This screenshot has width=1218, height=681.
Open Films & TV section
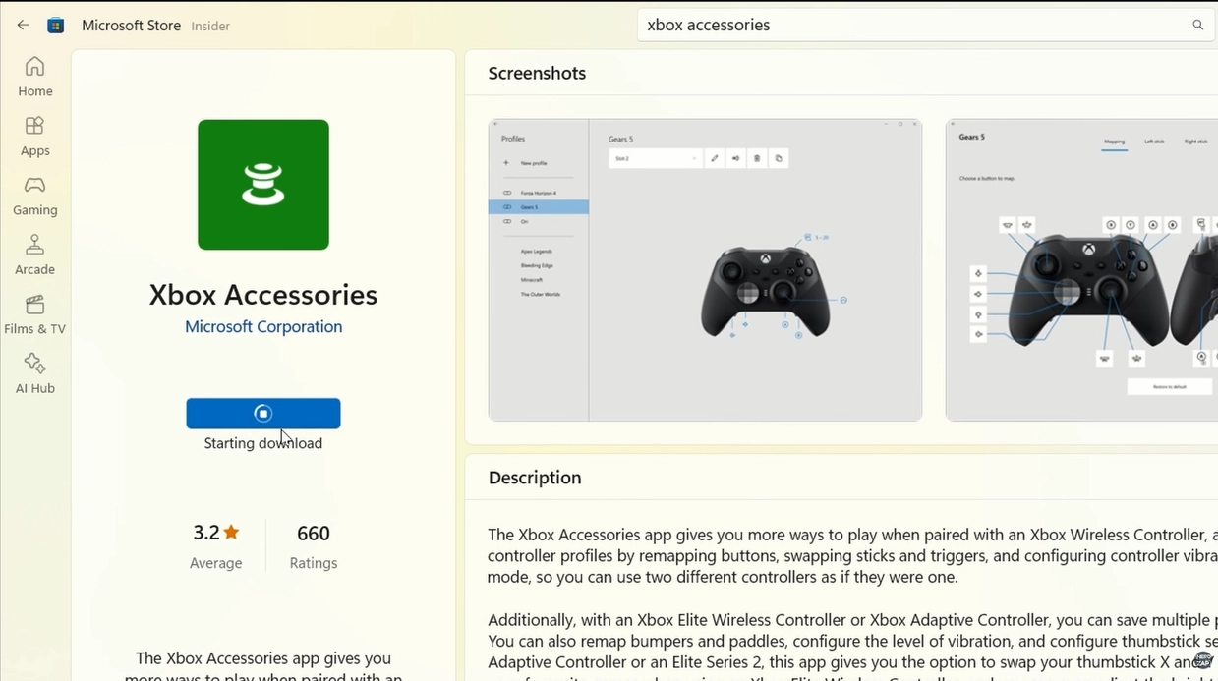(34, 314)
